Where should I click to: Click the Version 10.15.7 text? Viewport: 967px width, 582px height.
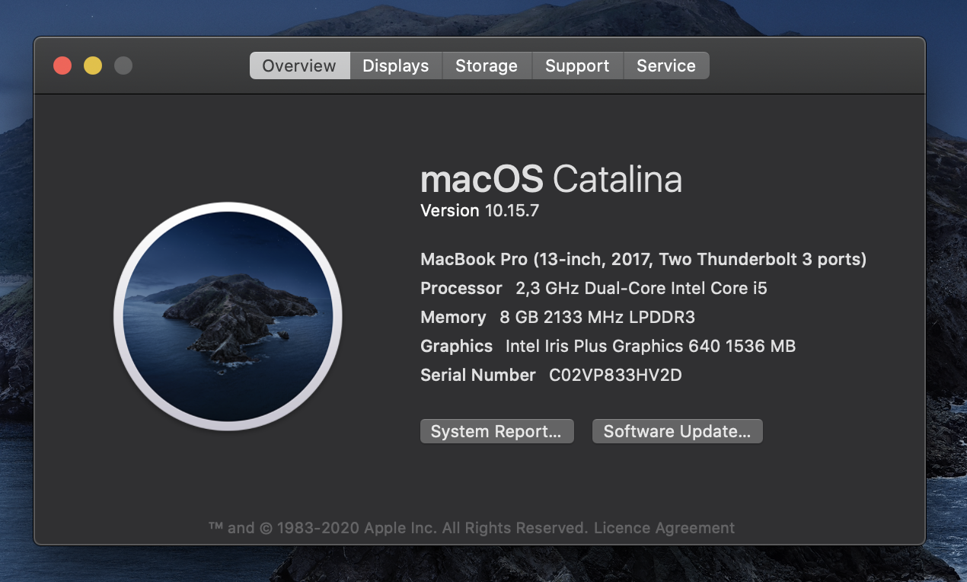480,211
